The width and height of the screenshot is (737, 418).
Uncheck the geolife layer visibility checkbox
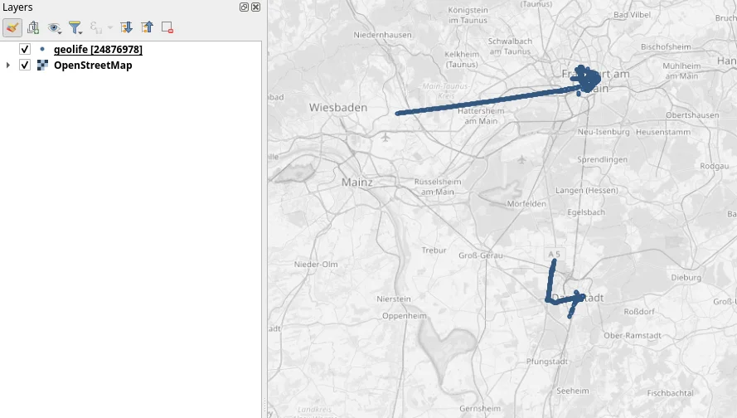[25, 50]
